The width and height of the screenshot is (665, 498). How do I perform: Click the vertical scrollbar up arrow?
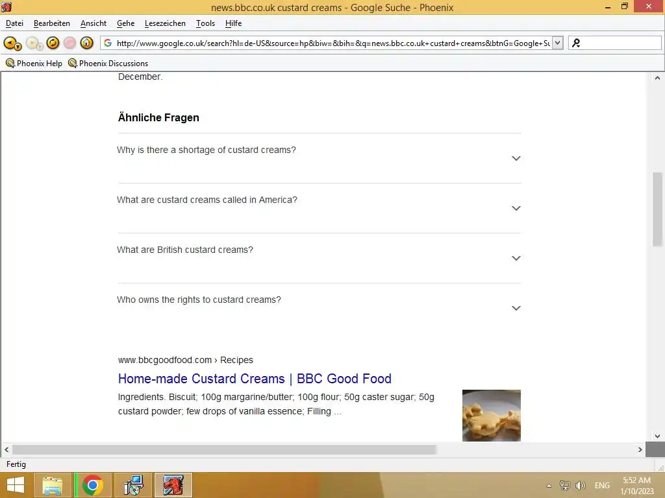click(x=657, y=78)
